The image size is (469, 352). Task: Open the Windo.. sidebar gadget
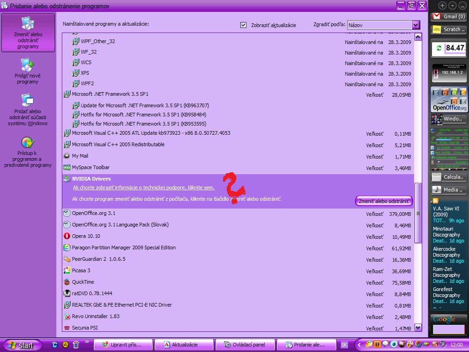pos(449,119)
